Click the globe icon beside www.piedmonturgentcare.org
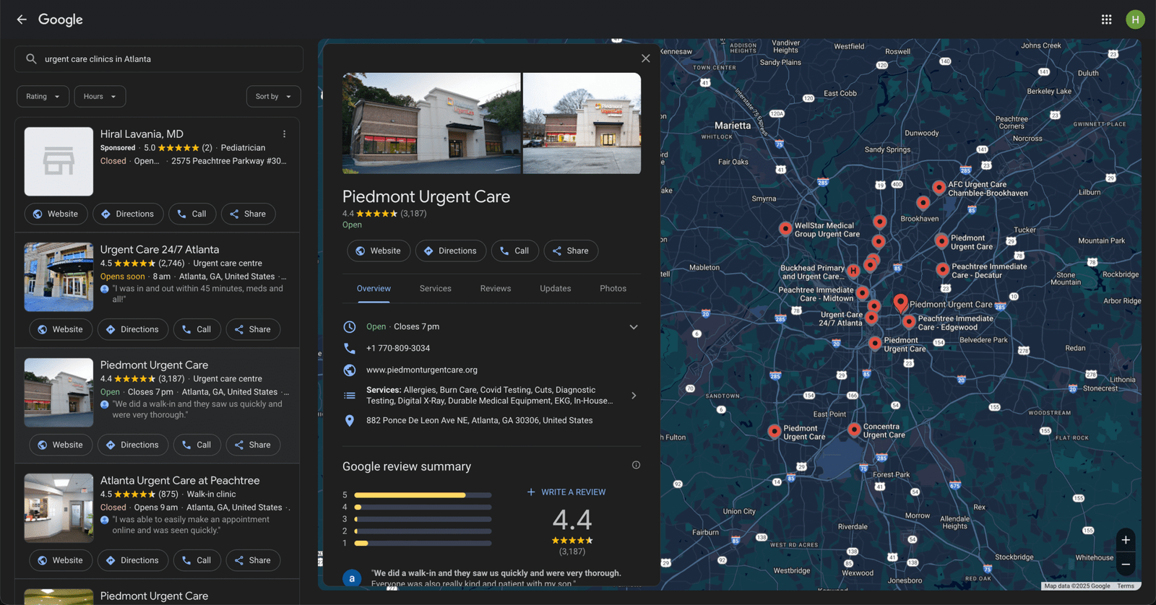 tap(350, 370)
